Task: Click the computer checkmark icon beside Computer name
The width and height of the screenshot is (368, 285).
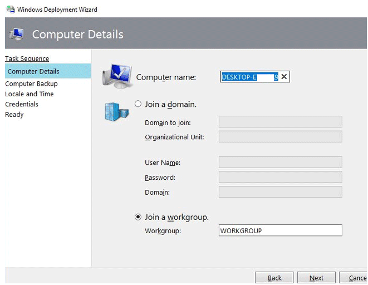Action: [117, 76]
